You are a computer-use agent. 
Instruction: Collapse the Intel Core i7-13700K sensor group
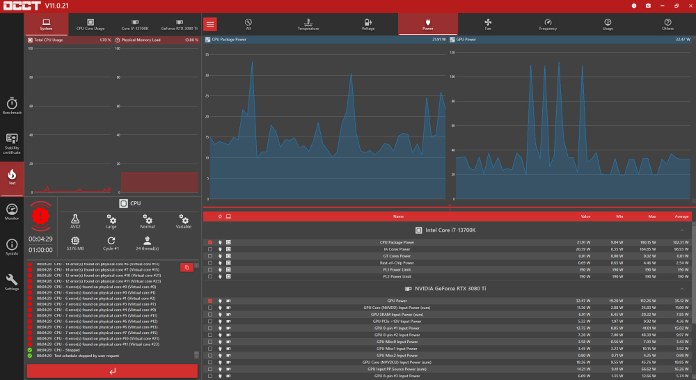point(682,230)
